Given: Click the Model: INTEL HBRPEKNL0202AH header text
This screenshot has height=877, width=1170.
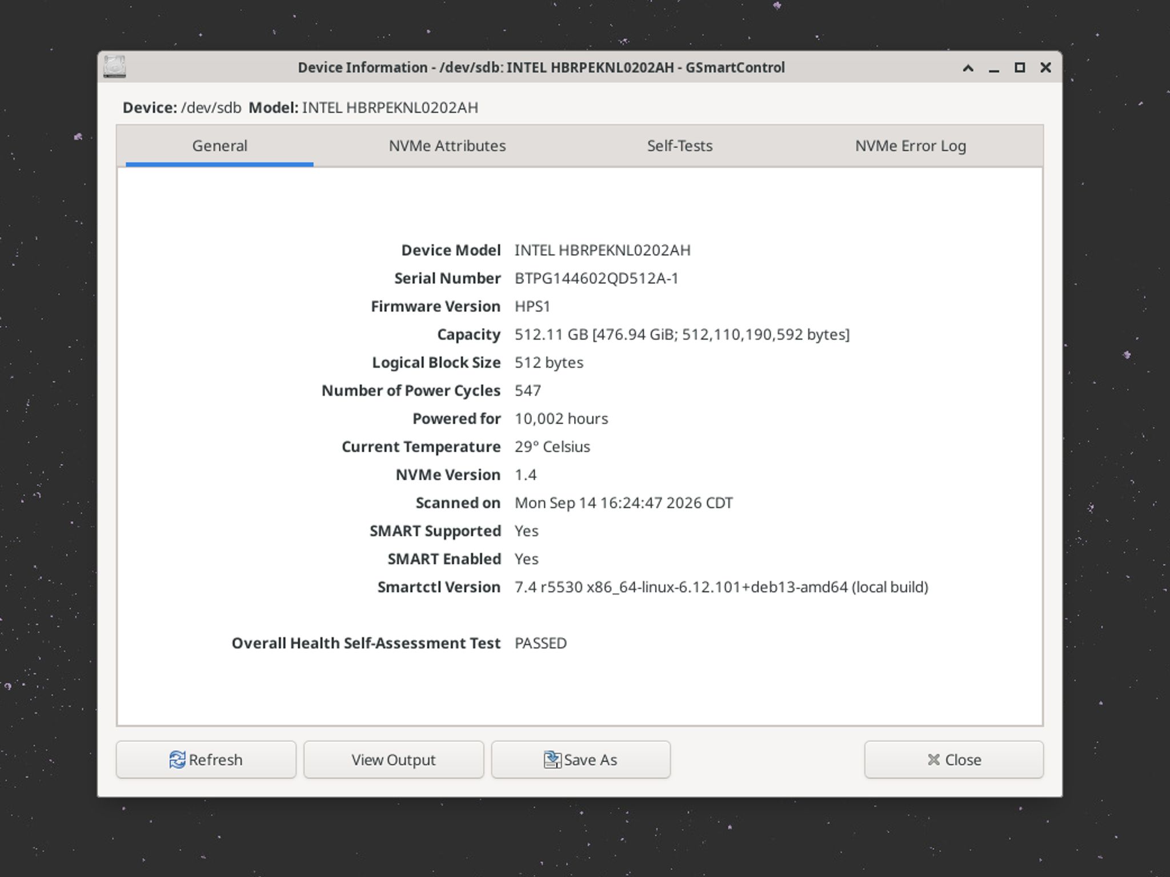Looking at the screenshot, I should click(363, 108).
